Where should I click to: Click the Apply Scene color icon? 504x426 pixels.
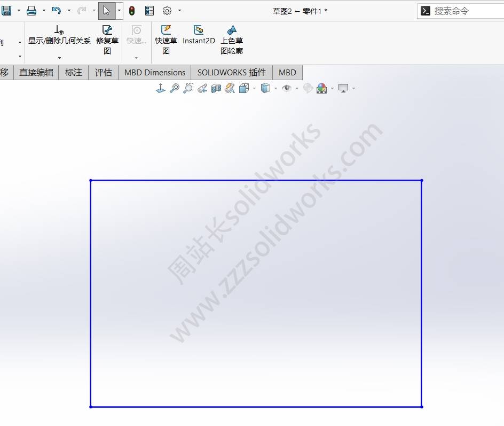[x=322, y=88]
